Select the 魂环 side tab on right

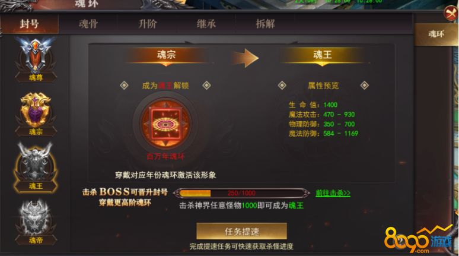pos(436,34)
